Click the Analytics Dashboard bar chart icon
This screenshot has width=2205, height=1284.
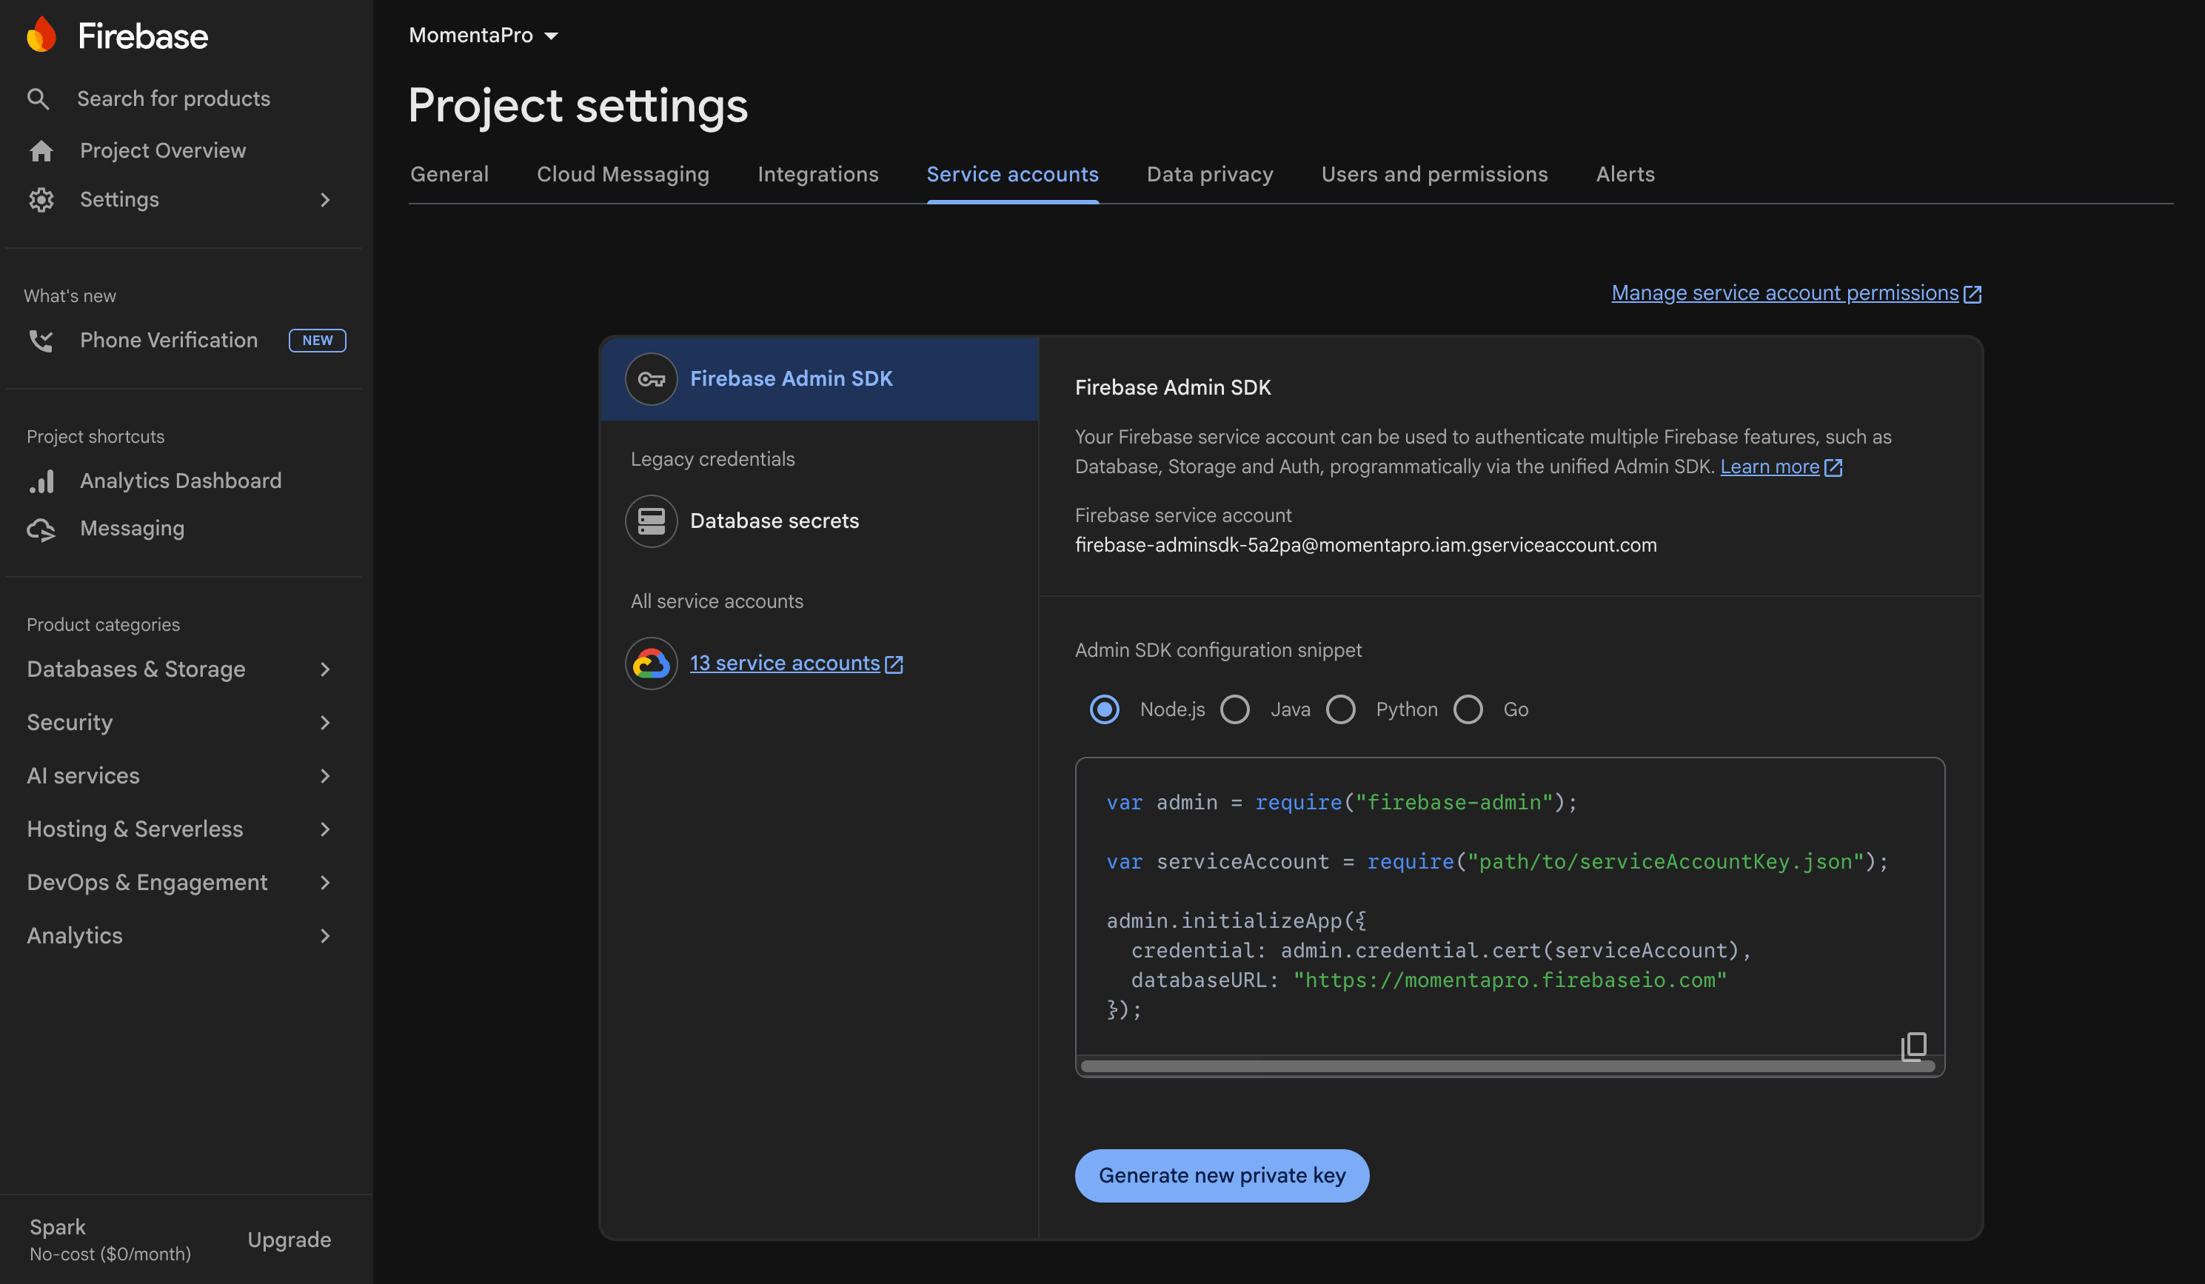[x=41, y=481]
